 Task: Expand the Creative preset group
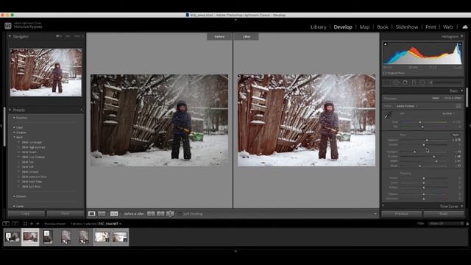point(14,132)
